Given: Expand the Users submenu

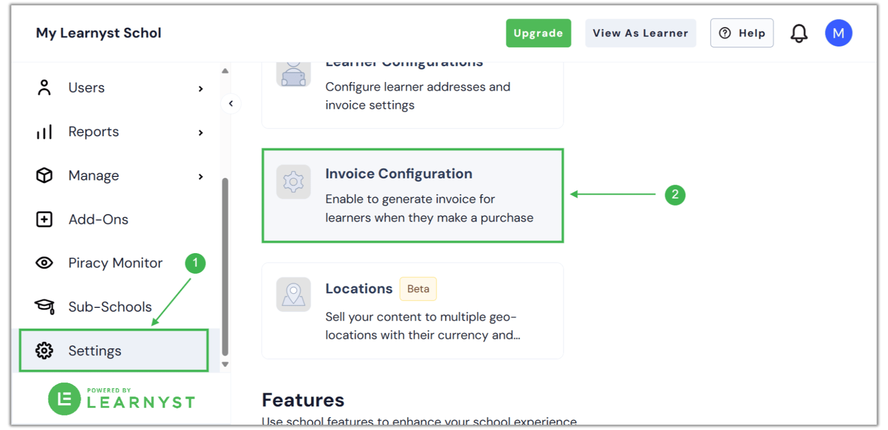Looking at the screenshot, I should coord(201,88).
